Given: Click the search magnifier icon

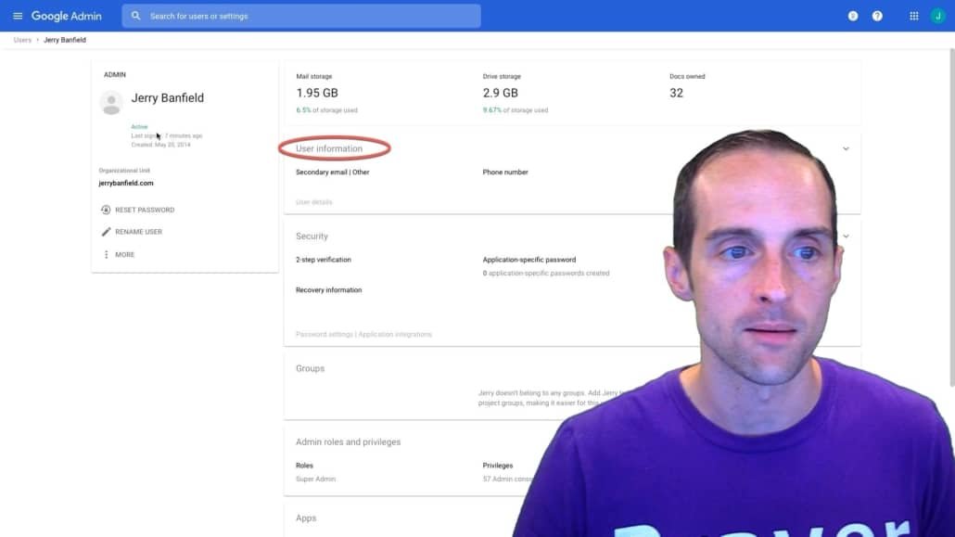Looking at the screenshot, I should pos(135,16).
